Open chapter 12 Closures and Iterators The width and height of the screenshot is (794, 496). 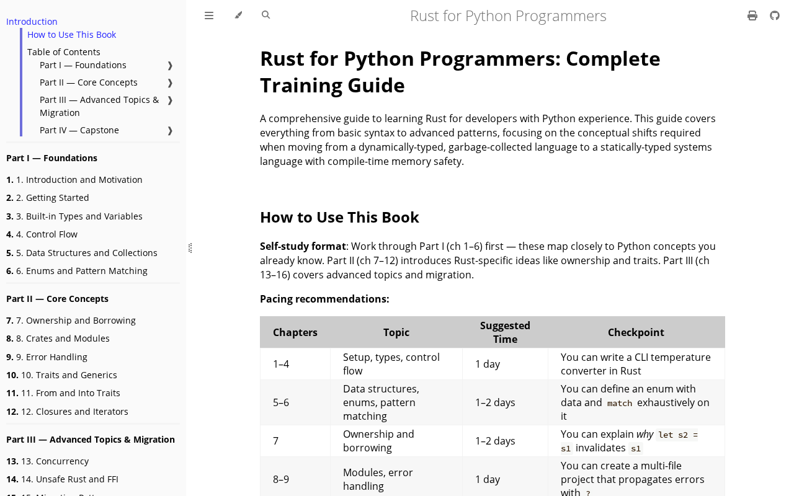click(x=67, y=412)
